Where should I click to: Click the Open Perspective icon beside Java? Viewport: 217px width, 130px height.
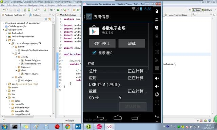click(x=190, y=10)
